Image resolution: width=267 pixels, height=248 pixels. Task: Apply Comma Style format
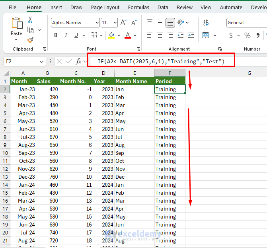[258, 35]
